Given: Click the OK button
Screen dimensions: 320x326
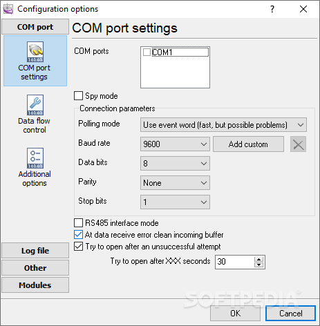Looking at the screenshot, I should point(235,313).
